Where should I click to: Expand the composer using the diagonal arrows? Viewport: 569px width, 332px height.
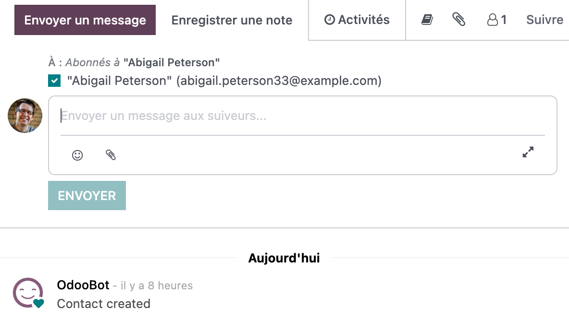point(528,152)
